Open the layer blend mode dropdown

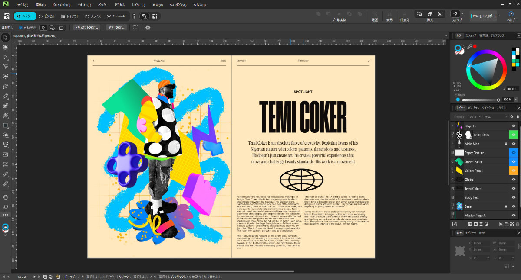[x=495, y=116]
